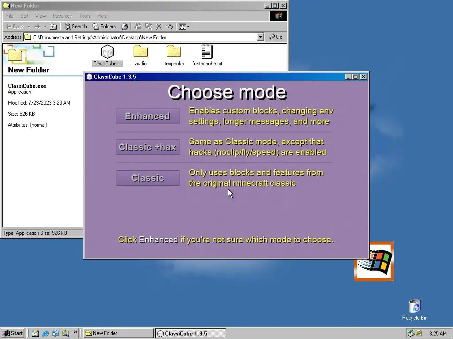The width and height of the screenshot is (453, 339).
Task: Select the texpacks folder icon
Action: [x=174, y=56]
